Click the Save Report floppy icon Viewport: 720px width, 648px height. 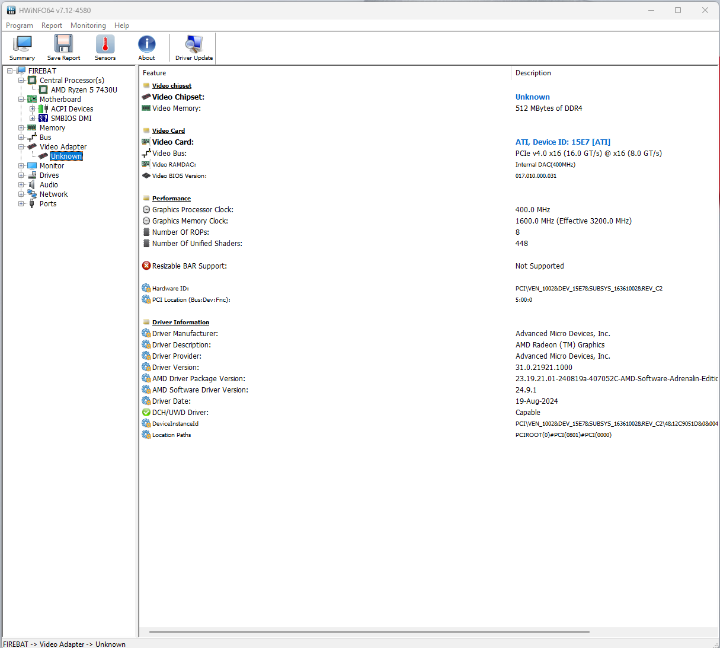pyautogui.click(x=63, y=47)
